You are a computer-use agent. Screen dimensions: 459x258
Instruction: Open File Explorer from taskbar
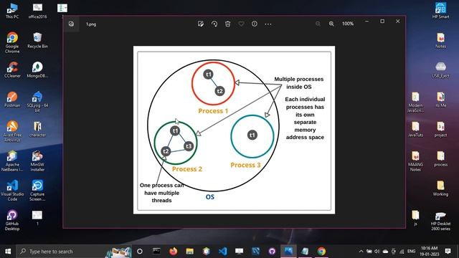click(x=189, y=252)
